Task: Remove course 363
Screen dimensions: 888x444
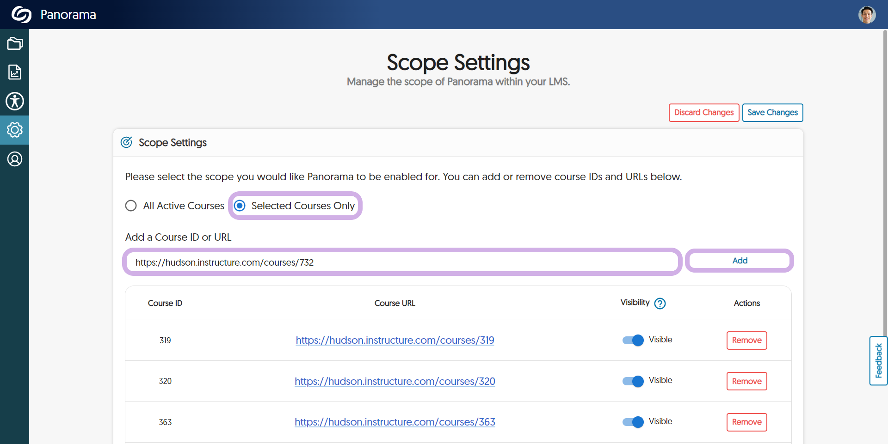Action: [746, 422]
